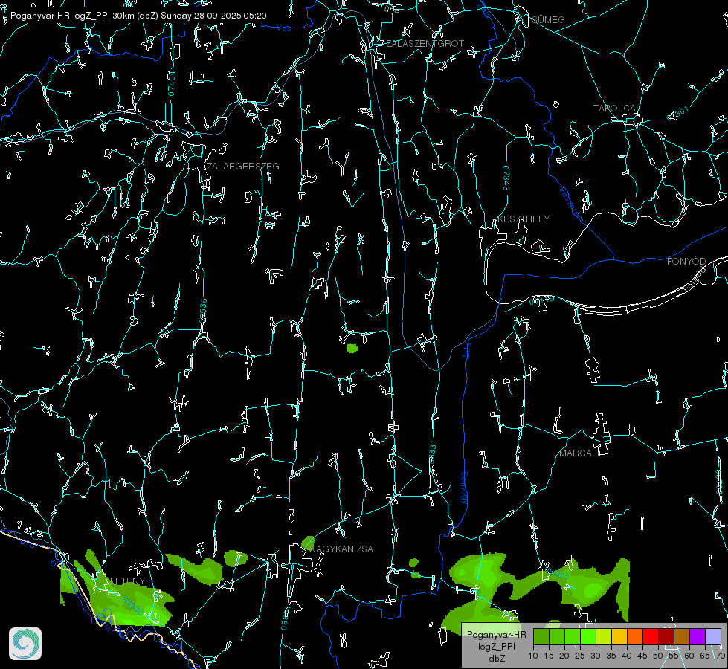Select the 65–70 dBZ lavender swatch
728x669 pixels.
pyautogui.click(x=713, y=636)
